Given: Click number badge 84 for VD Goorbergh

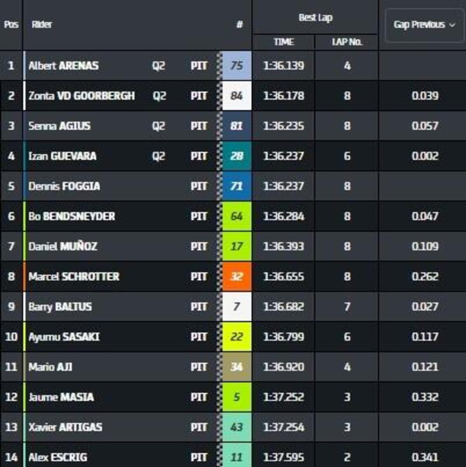Looking at the screenshot, I should [236, 96].
